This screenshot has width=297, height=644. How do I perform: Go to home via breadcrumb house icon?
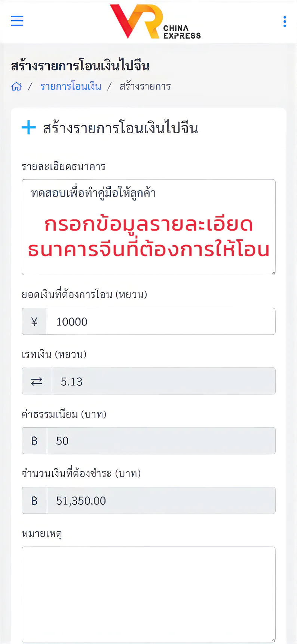(16, 86)
